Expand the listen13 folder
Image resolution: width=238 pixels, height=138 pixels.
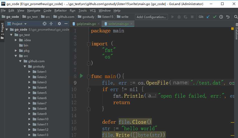[x=29, y=135]
